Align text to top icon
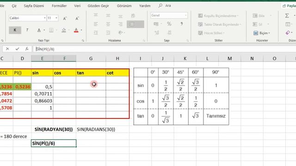The image size is (296, 166). tap(96, 15)
